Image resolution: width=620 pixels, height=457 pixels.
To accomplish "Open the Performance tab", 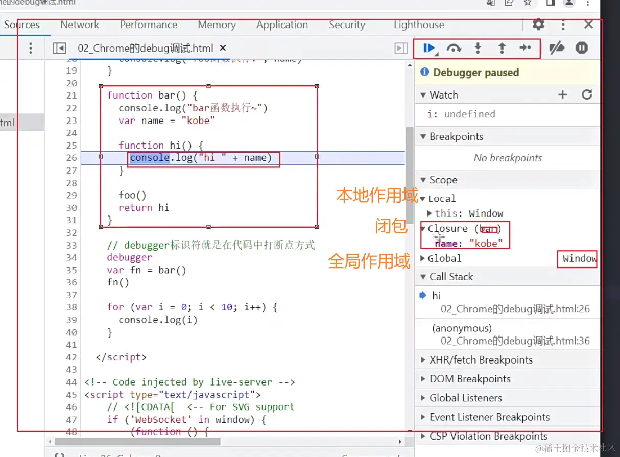I will tap(149, 25).
